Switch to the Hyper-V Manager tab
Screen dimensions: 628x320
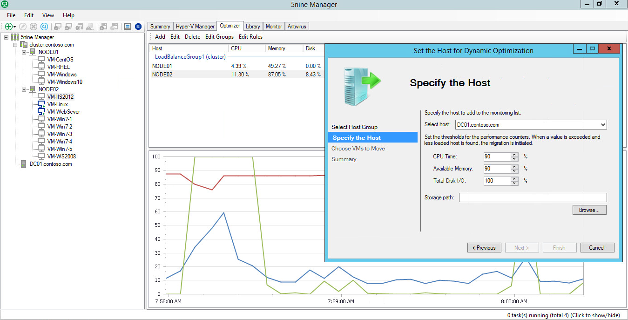[195, 27]
